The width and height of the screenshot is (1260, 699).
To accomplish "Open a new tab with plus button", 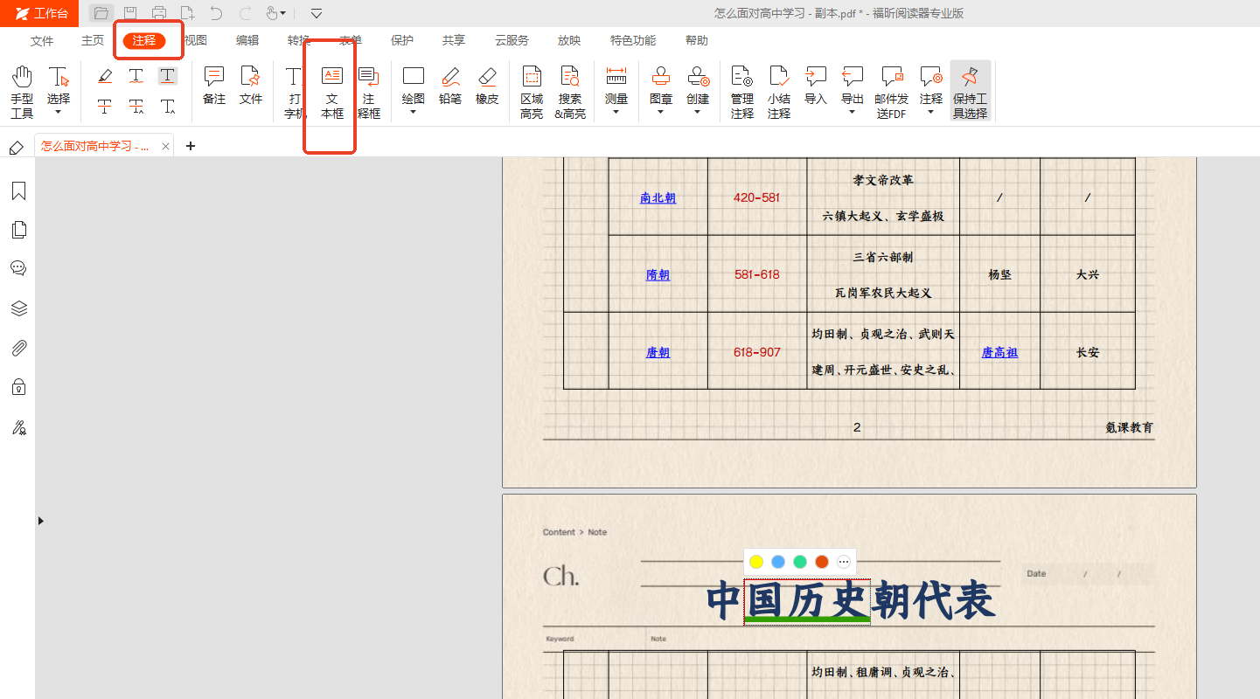I will [191, 146].
